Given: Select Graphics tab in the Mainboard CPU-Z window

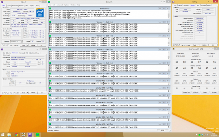Looking at the screenshot, I should click(32, 53).
